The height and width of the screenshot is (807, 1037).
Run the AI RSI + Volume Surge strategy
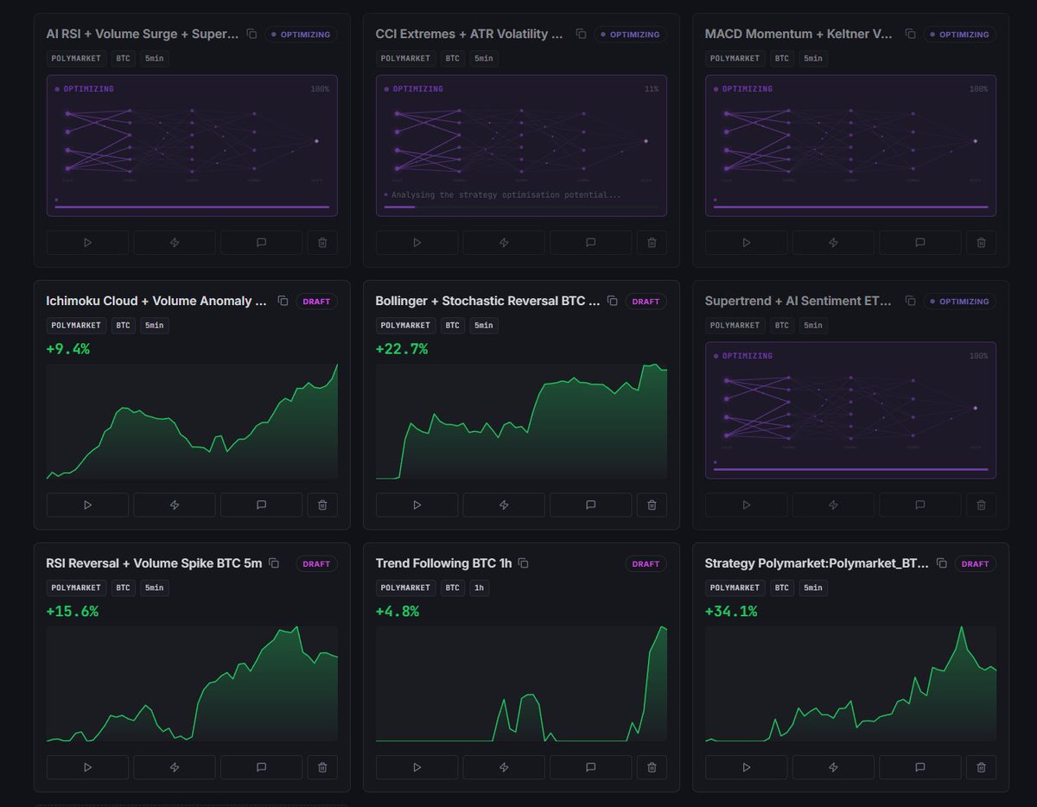click(x=87, y=243)
